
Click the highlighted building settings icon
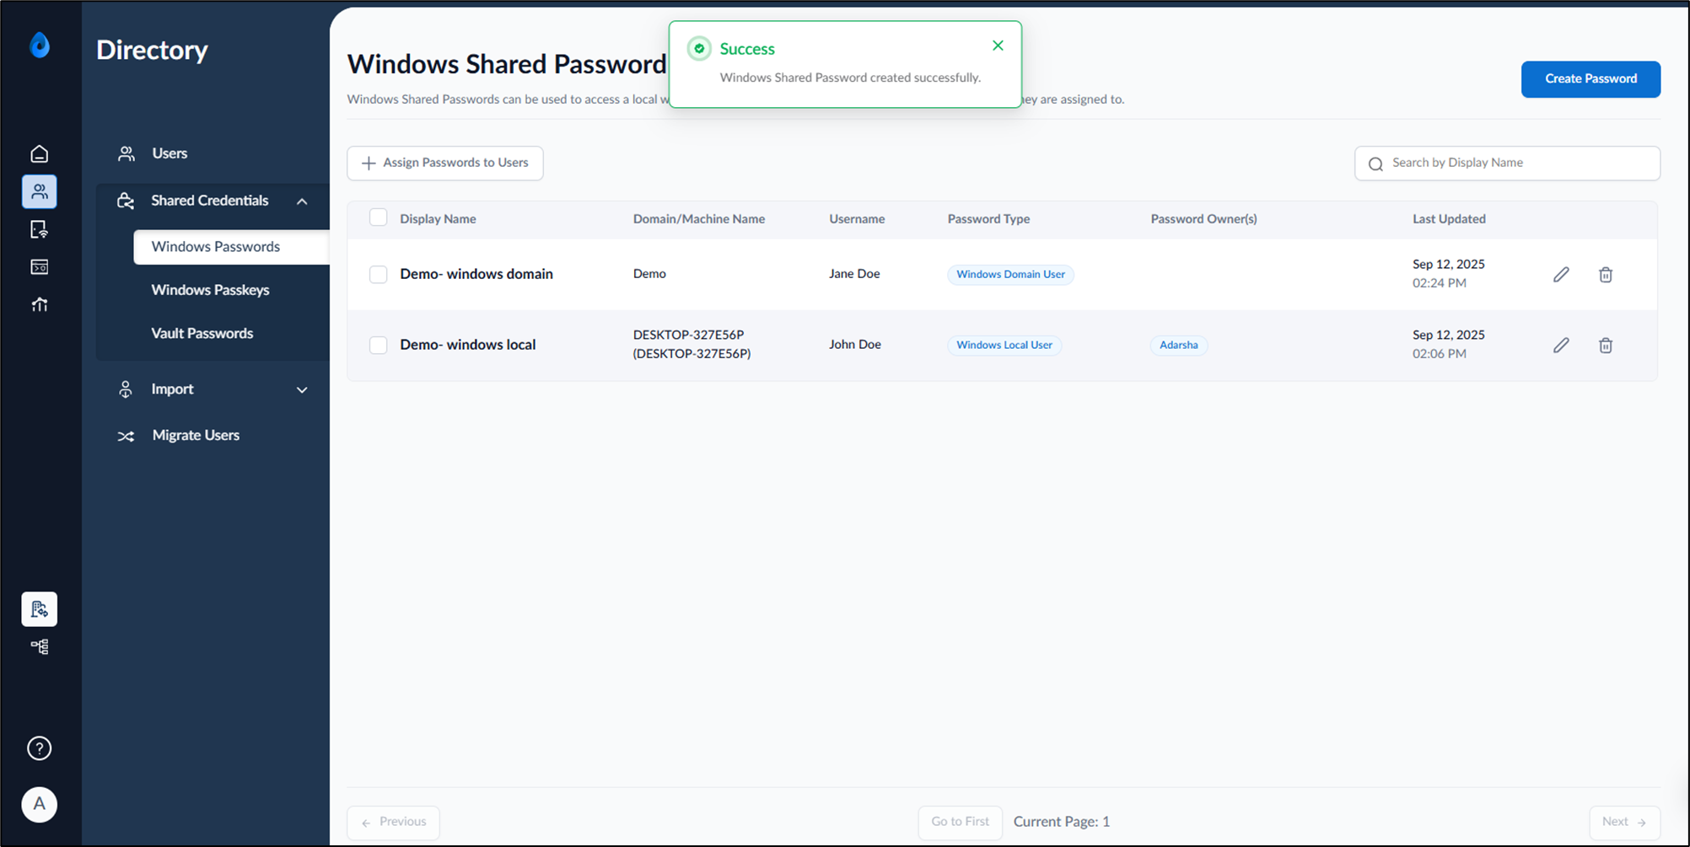(39, 608)
